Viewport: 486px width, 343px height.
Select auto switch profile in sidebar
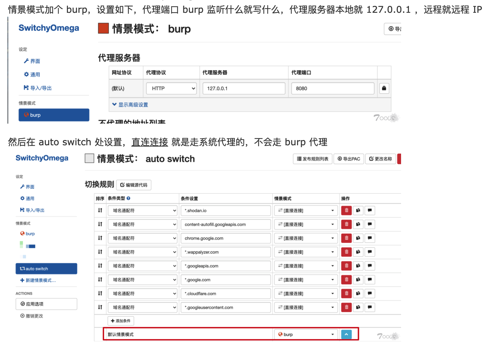(46, 269)
